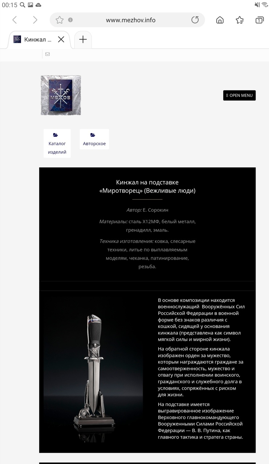This screenshot has height=464, width=269.
Task: Open the Авторское category link
Action: [x=94, y=139]
